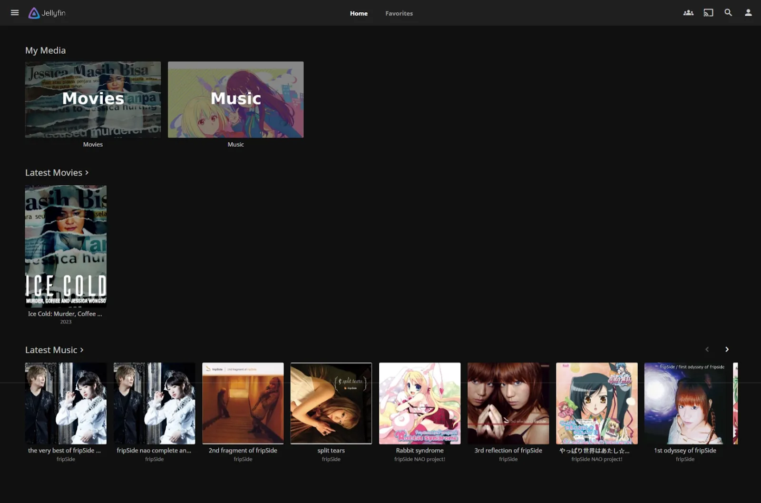Image resolution: width=761 pixels, height=503 pixels.
Task: Click the My Media heading
Action: pyautogui.click(x=46, y=50)
